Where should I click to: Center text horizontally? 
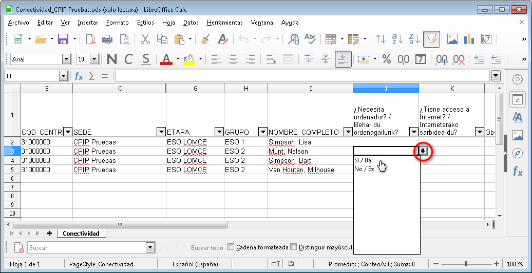point(233,59)
